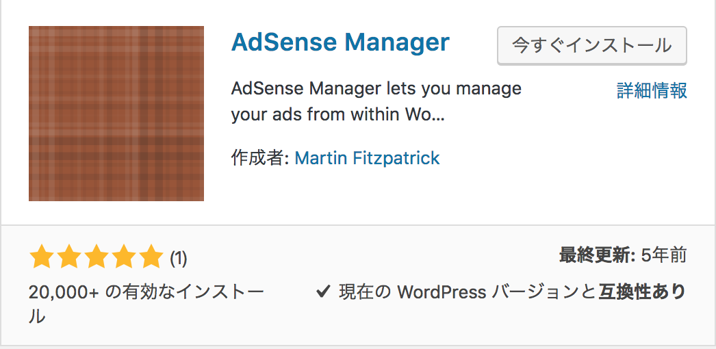Visit author Martin Fitzpatrick's link
Image resolution: width=716 pixels, height=349 pixels.
[367, 158]
